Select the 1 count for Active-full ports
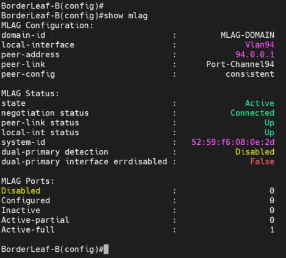The height and width of the screenshot is (258, 286). 272,229
